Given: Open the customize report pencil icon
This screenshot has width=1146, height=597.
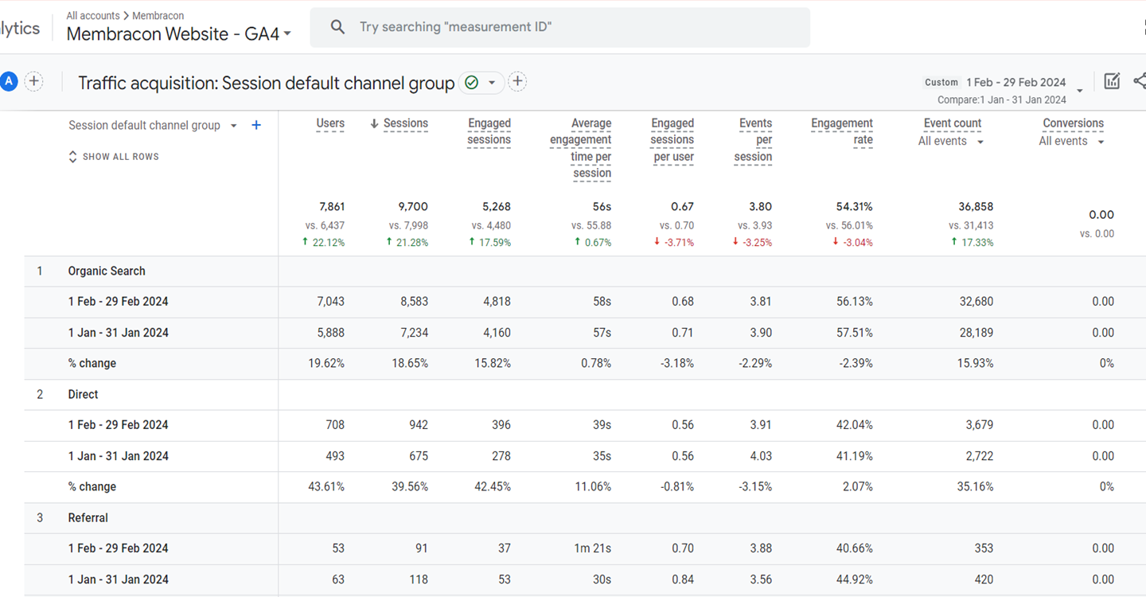Looking at the screenshot, I should click(1112, 81).
